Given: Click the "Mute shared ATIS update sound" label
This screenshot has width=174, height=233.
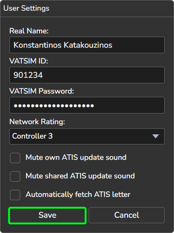Looking at the screenshot, I should [x=80, y=176].
